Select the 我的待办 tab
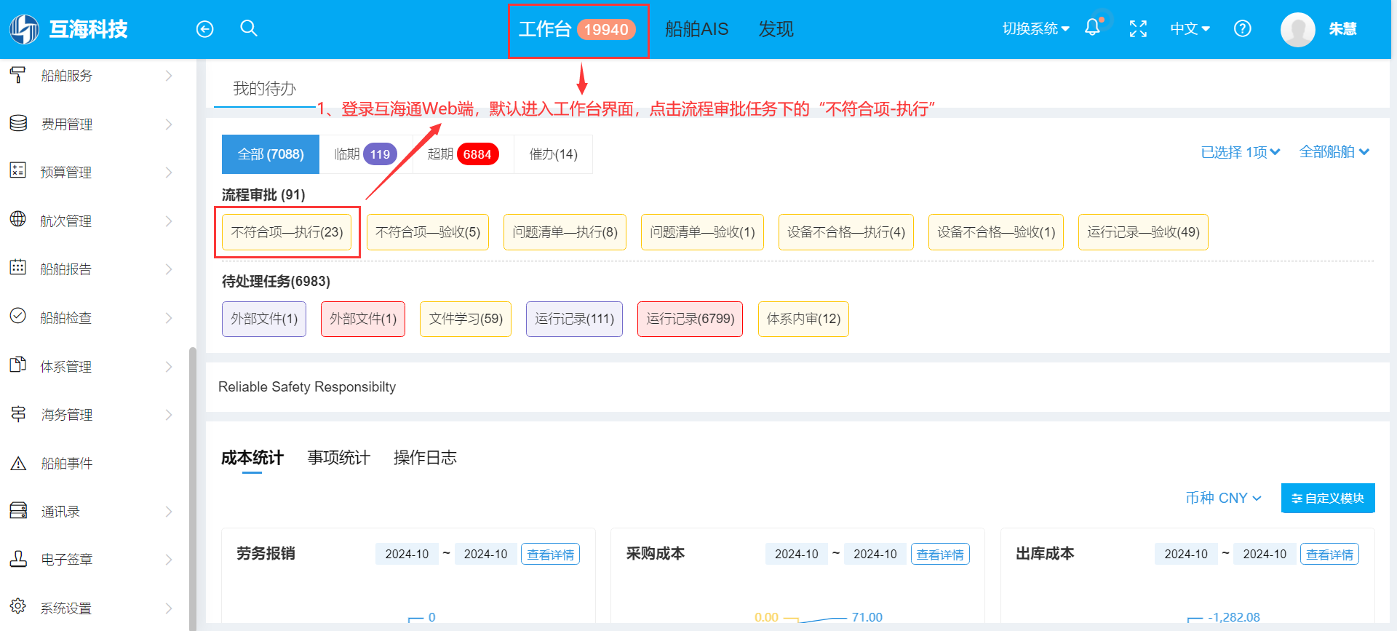 (264, 89)
